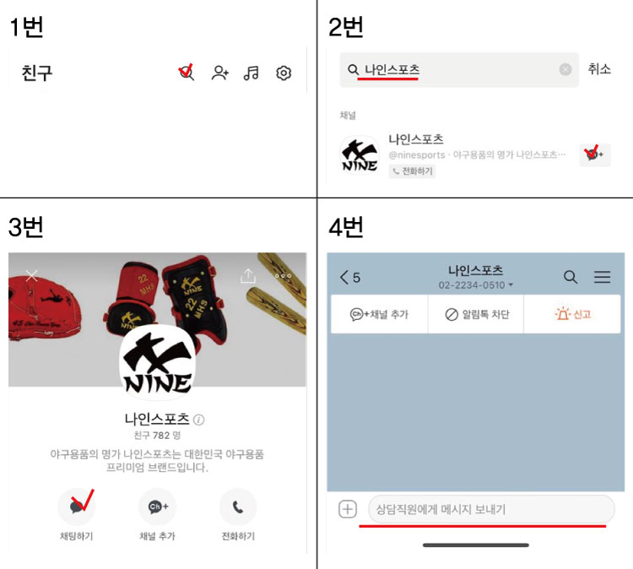The height and width of the screenshot is (569, 633).
Task: Select the 알림톡 차단 option
Action: [476, 314]
